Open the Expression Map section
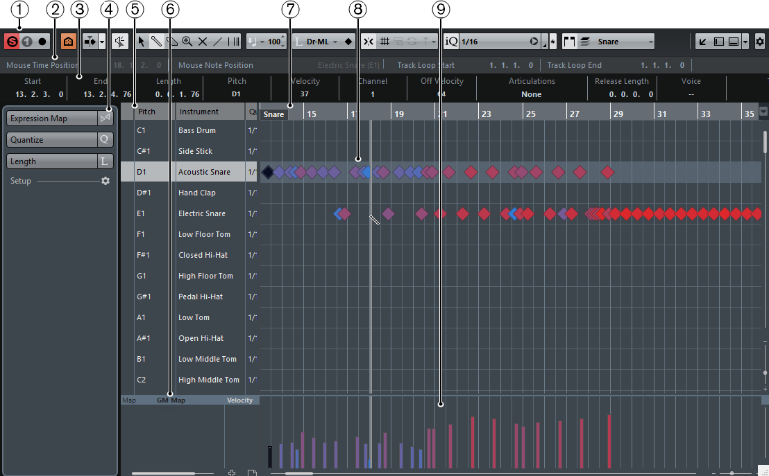 pyautogui.click(x=52, y=118)
